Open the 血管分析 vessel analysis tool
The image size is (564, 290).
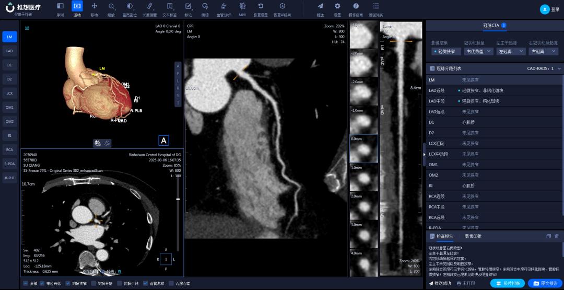pyautogui.click(x=224, y=6)
